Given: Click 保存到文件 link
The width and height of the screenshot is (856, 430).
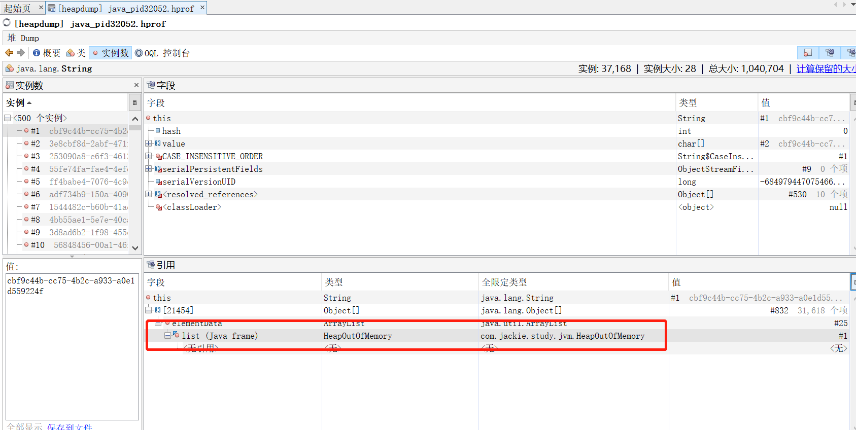Looking at the screenshot, I should pos(70,426).
